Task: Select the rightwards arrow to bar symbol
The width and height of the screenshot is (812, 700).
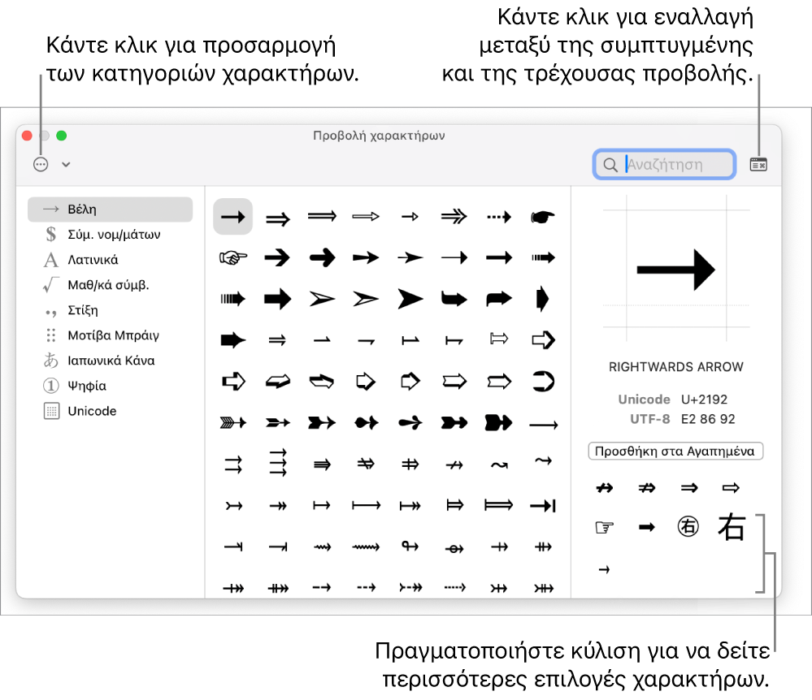Action: [543, 505]
